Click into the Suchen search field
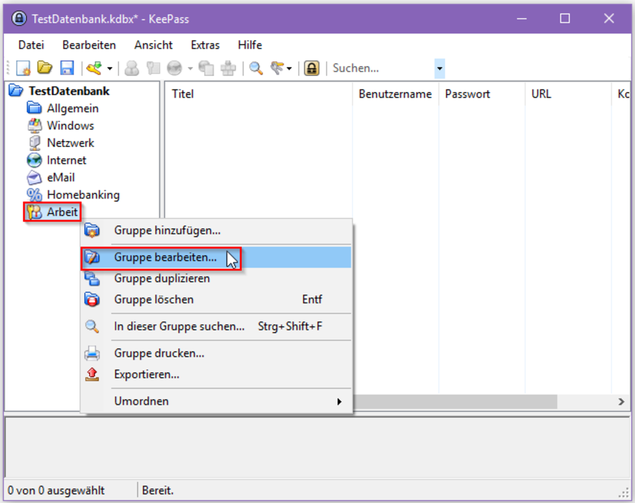Screen dimensions: 635x503 pyautogui.click(x=382, y=68)
